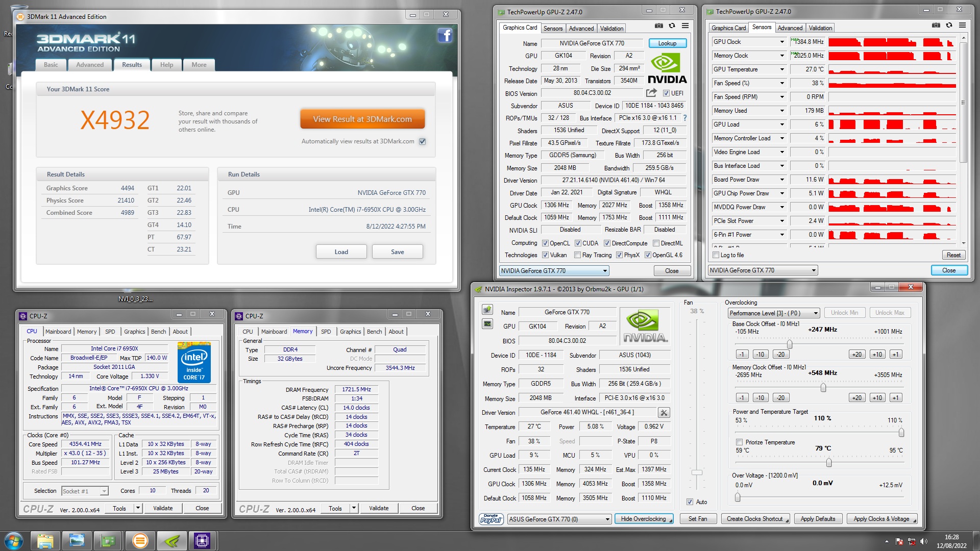Switch to Basic tab in 3DMark 11
980x551 pixels.
[51, 65]
